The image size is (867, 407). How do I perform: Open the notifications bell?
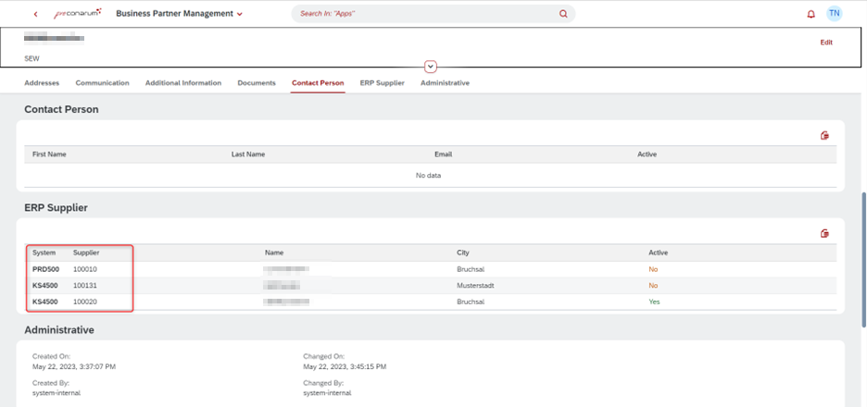(811, 14)
